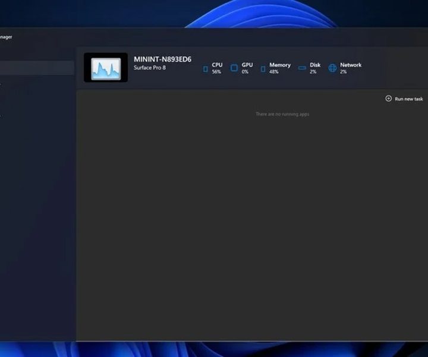Click the Memory label text

[280, 65]
